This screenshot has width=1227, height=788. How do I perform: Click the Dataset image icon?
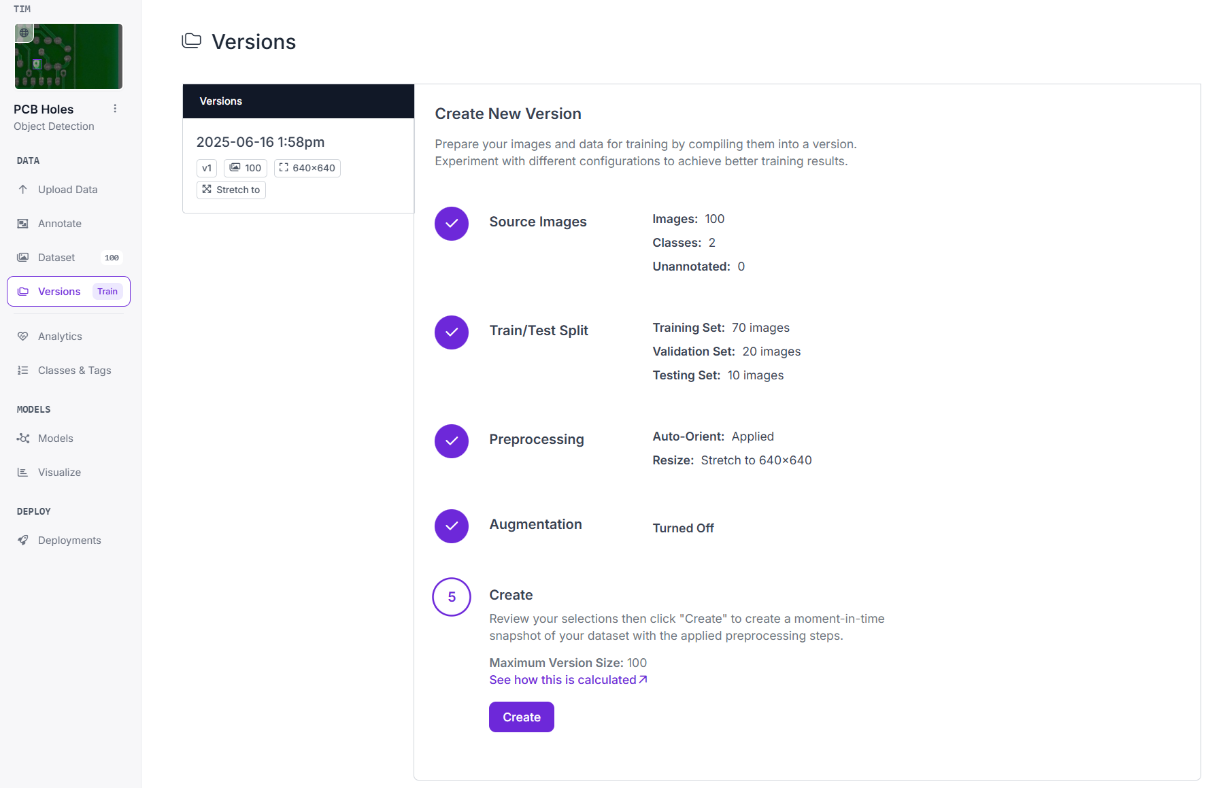23,258
